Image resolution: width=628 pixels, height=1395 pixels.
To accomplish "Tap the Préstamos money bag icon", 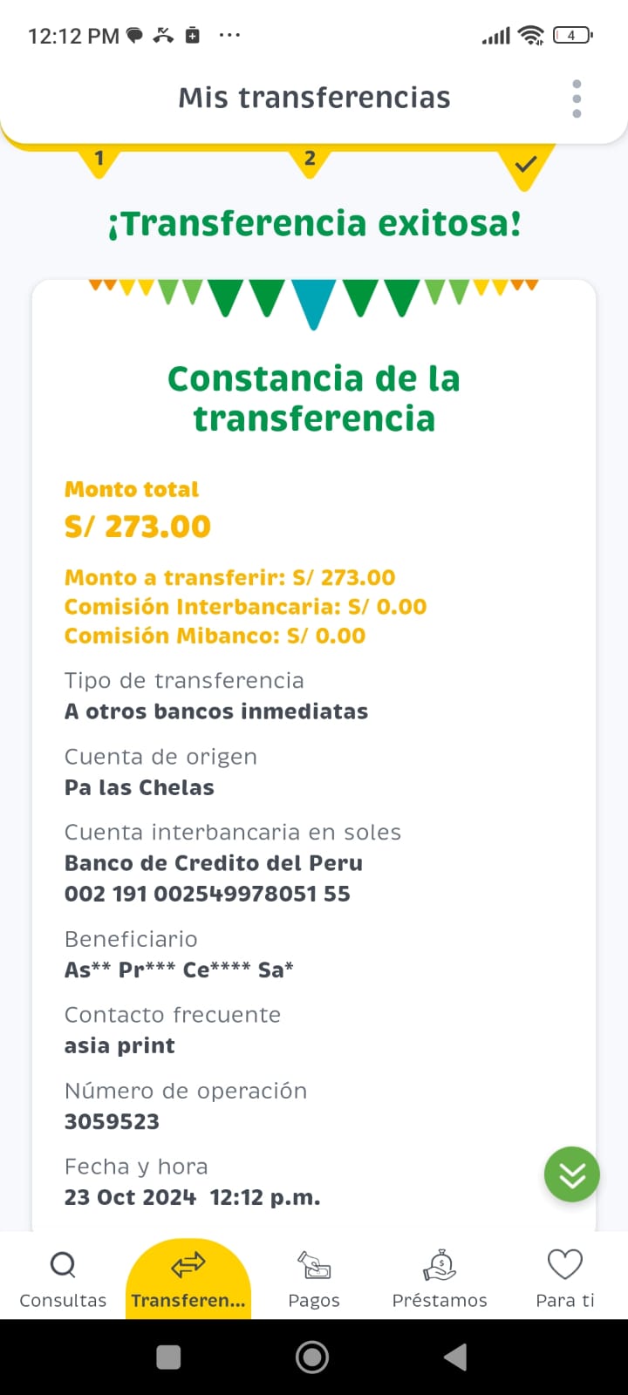I will click(x=440, y=1264).
